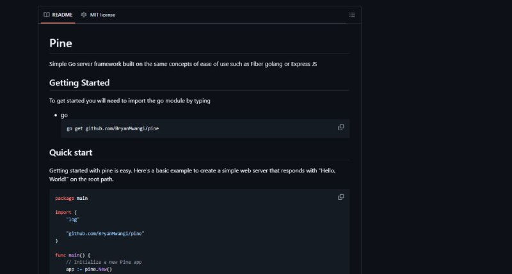Viewport: 512px width, 274px height.
Task: Click the paragraph mentioning Hello, World!
Action: pyautogui.click(x=193, y=174)
